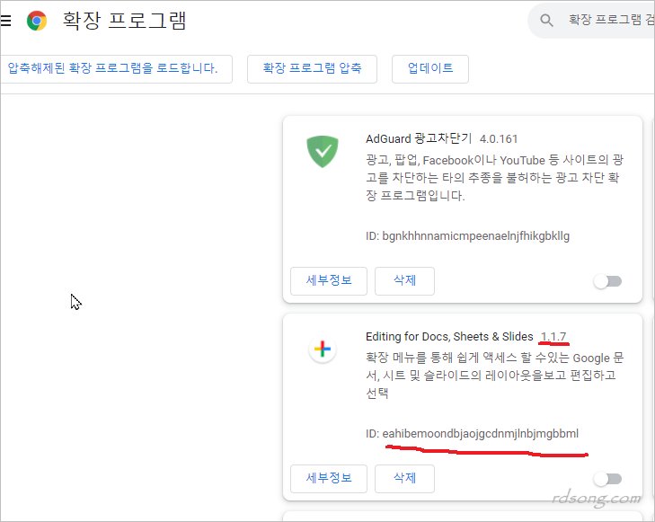Enable the AdGuard 광고차단기 extension toggle
The height and width of the screenshot is (522, 655).
(607, 281)
